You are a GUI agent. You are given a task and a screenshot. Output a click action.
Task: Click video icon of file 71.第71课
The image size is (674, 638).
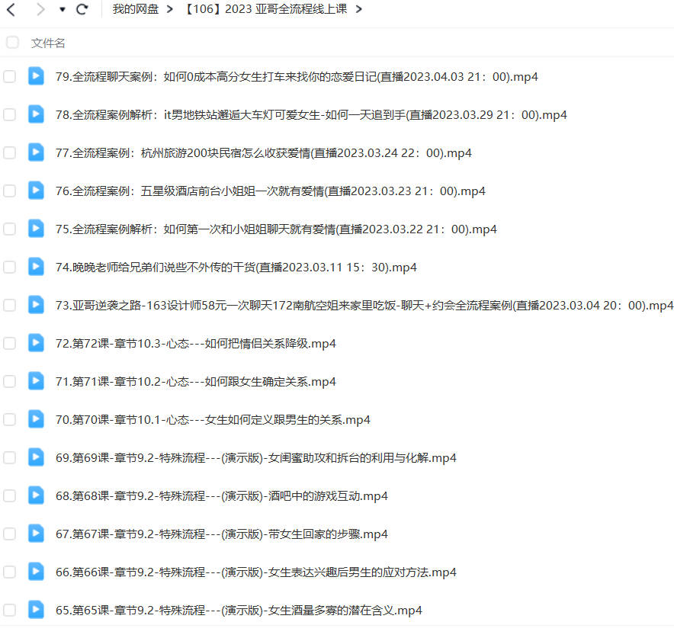point(36,380)
